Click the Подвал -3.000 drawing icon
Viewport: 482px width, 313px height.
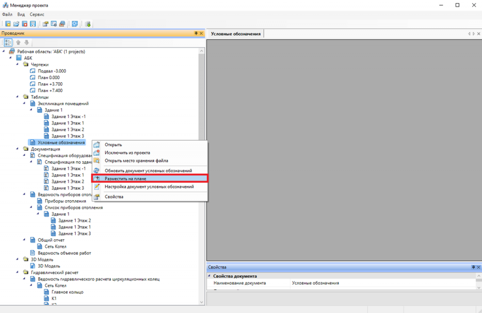tap(32, 71)
